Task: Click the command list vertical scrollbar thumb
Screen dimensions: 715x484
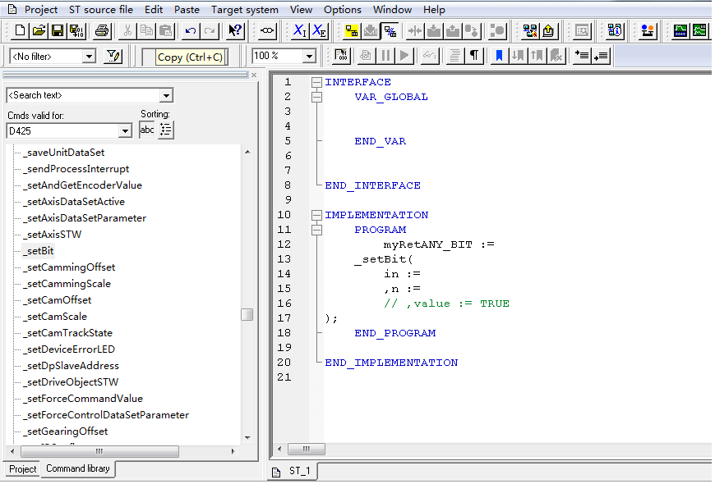Action: click(x=247, y=314)
